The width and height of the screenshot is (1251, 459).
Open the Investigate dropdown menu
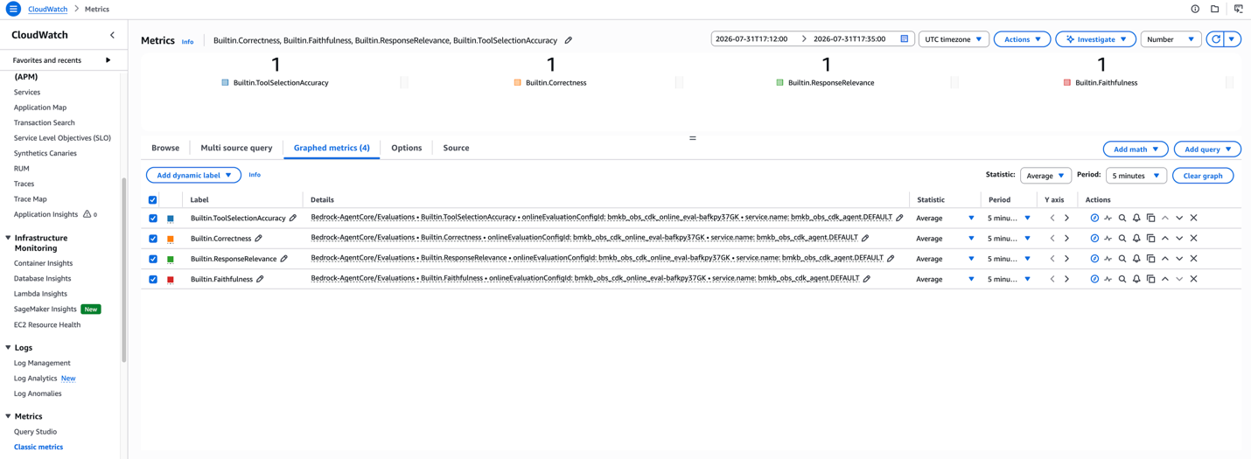tap(1095, 39)
